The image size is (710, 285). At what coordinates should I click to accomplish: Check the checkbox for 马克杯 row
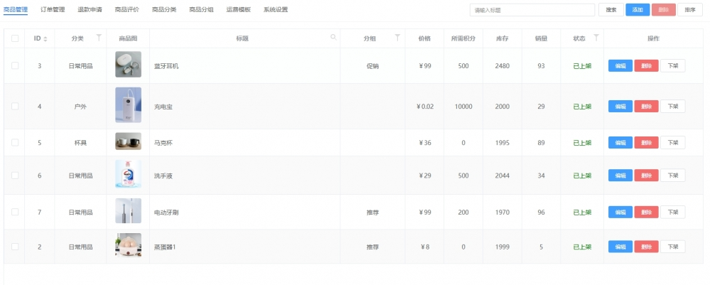click(x=15, y=142)
